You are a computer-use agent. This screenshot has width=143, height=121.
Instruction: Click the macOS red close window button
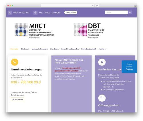(8, 5)
